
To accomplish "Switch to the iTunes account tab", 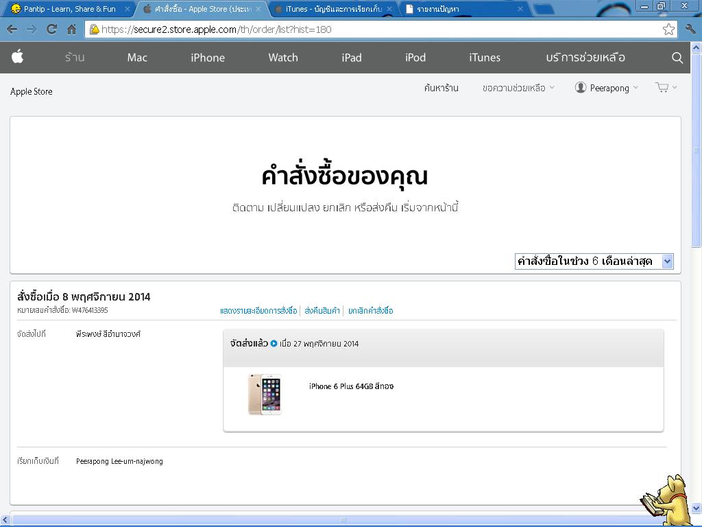I will click(331, 9).
